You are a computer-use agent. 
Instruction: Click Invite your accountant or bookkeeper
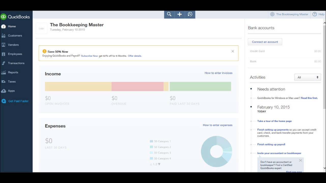pos(279,153)
